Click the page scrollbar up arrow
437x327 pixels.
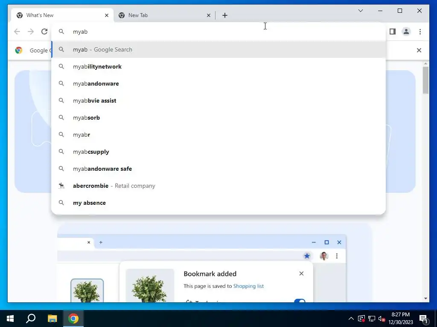tap(425, 64)
